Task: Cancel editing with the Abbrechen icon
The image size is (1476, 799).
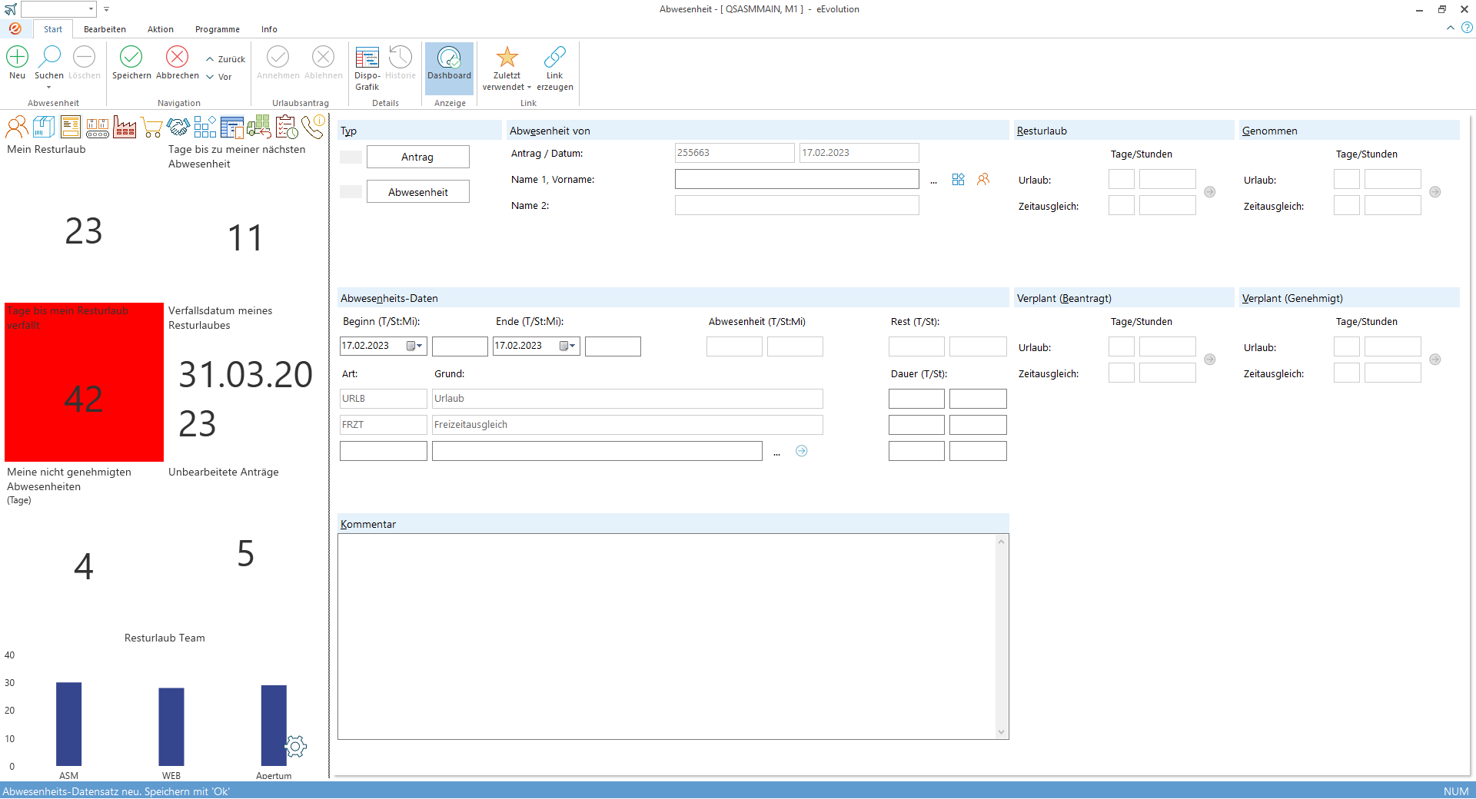Action: pos(177,58)
